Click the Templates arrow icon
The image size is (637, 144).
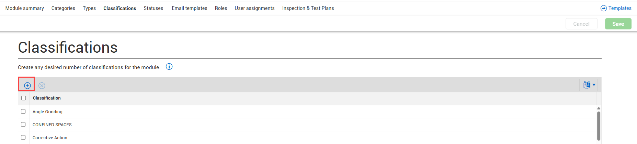603,8
